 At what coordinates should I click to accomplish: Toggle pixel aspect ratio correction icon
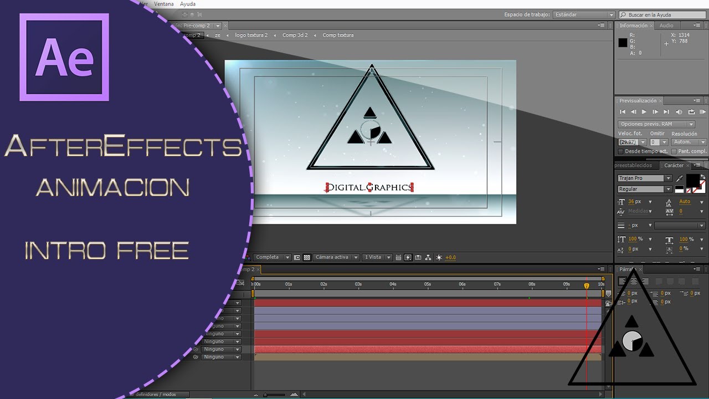coord(398,257)
